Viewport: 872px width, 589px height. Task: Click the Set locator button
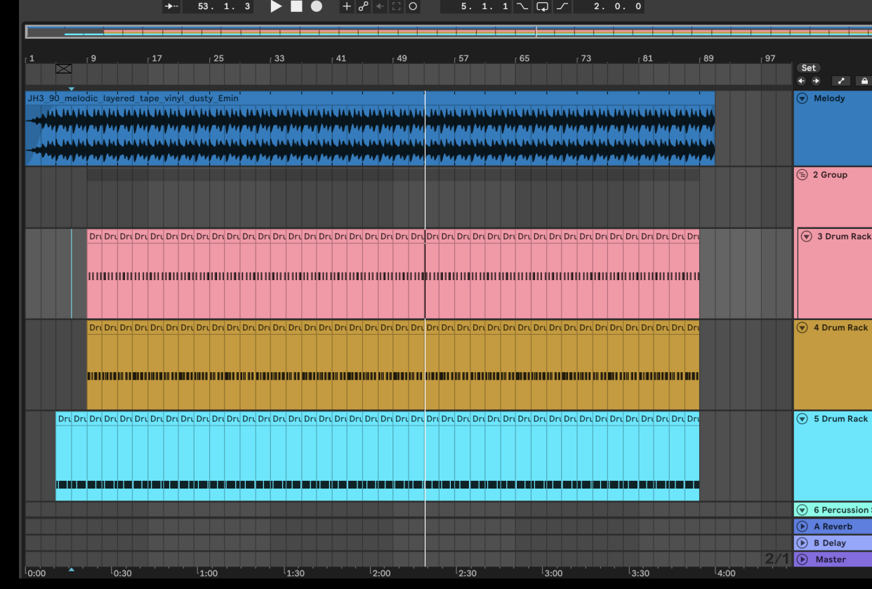(809, 68)
